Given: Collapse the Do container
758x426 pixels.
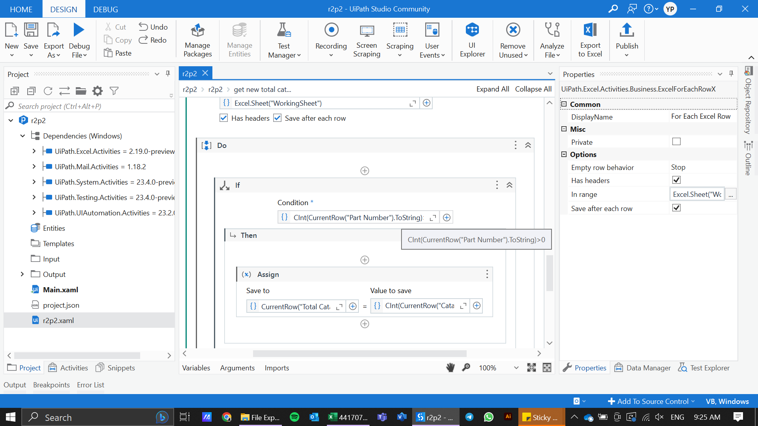Looking at the screenshot, I should click(528, 145).
